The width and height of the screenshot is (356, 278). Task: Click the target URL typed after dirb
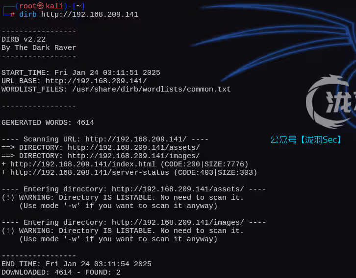point(90,15)
